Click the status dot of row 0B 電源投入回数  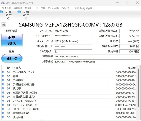3,113
